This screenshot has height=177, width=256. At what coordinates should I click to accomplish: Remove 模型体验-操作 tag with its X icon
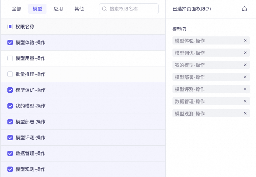(245, 41)
